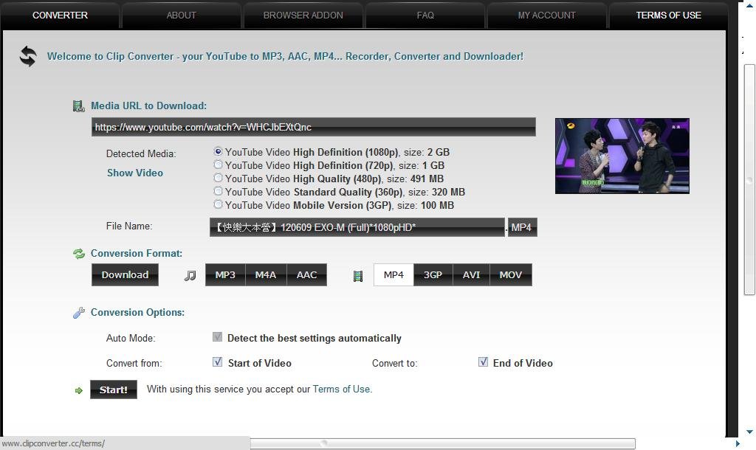The image size is (756, 450).
Task: Switch to the Browser Addon tab
Action: 303,15
